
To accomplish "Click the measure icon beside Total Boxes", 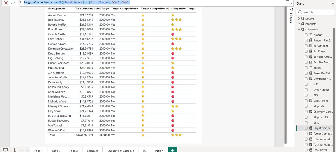I will pos(311,150).
